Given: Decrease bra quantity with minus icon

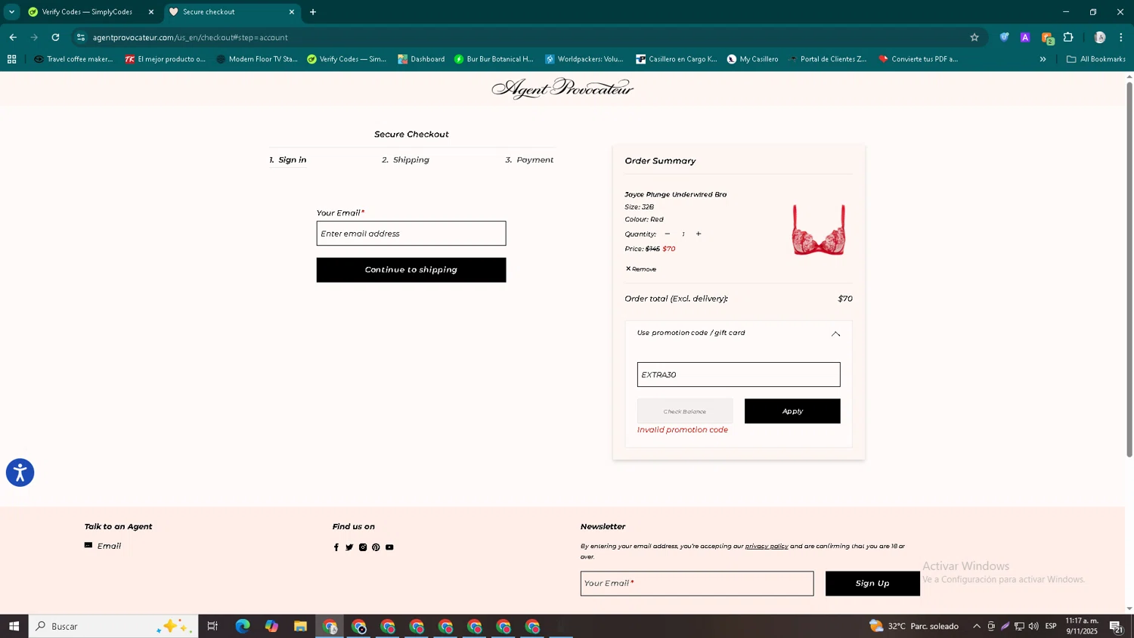Looking at the screenshot, I should (x=667, y=234).
